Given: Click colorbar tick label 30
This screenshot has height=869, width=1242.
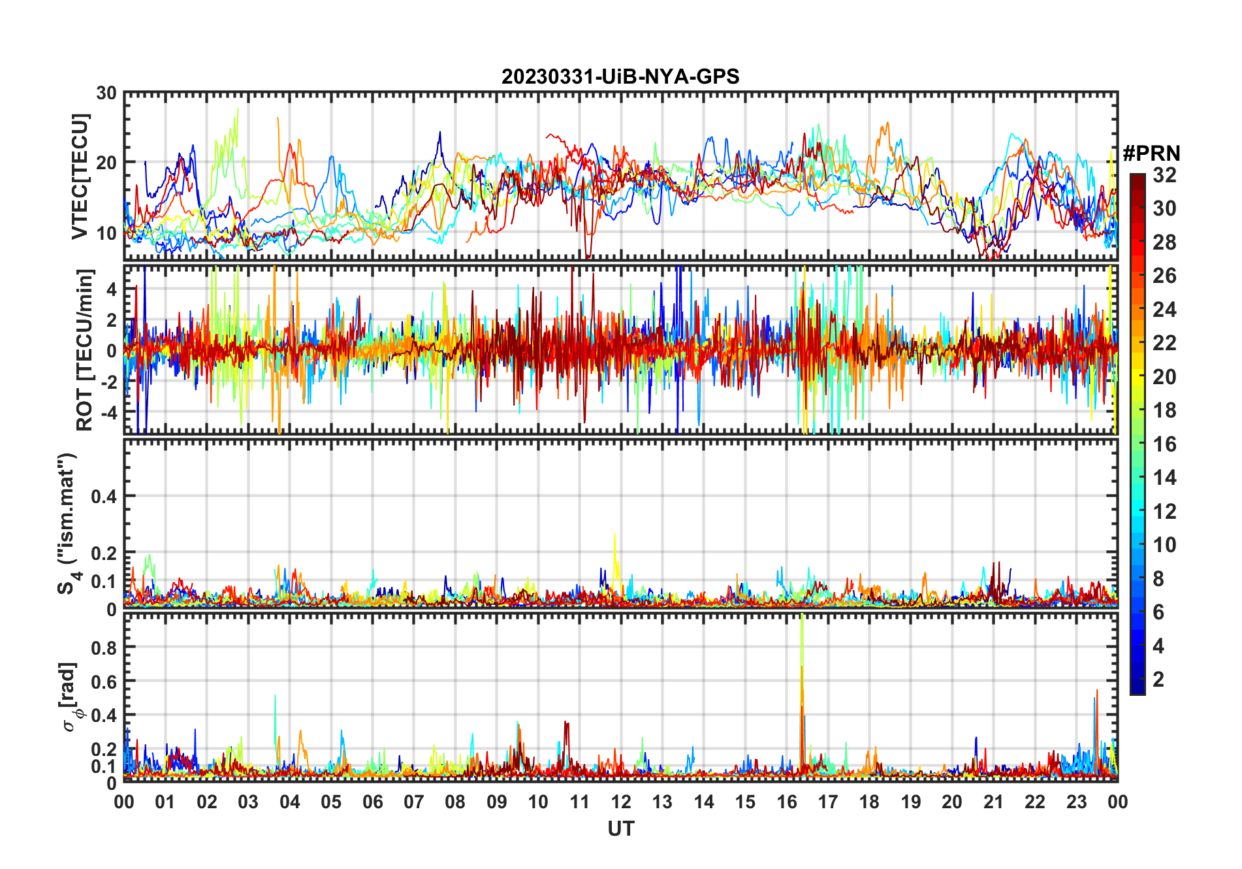Looking at the screenshot, I should [1164, 208].
